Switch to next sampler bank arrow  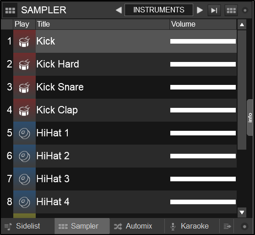(200, 10)
